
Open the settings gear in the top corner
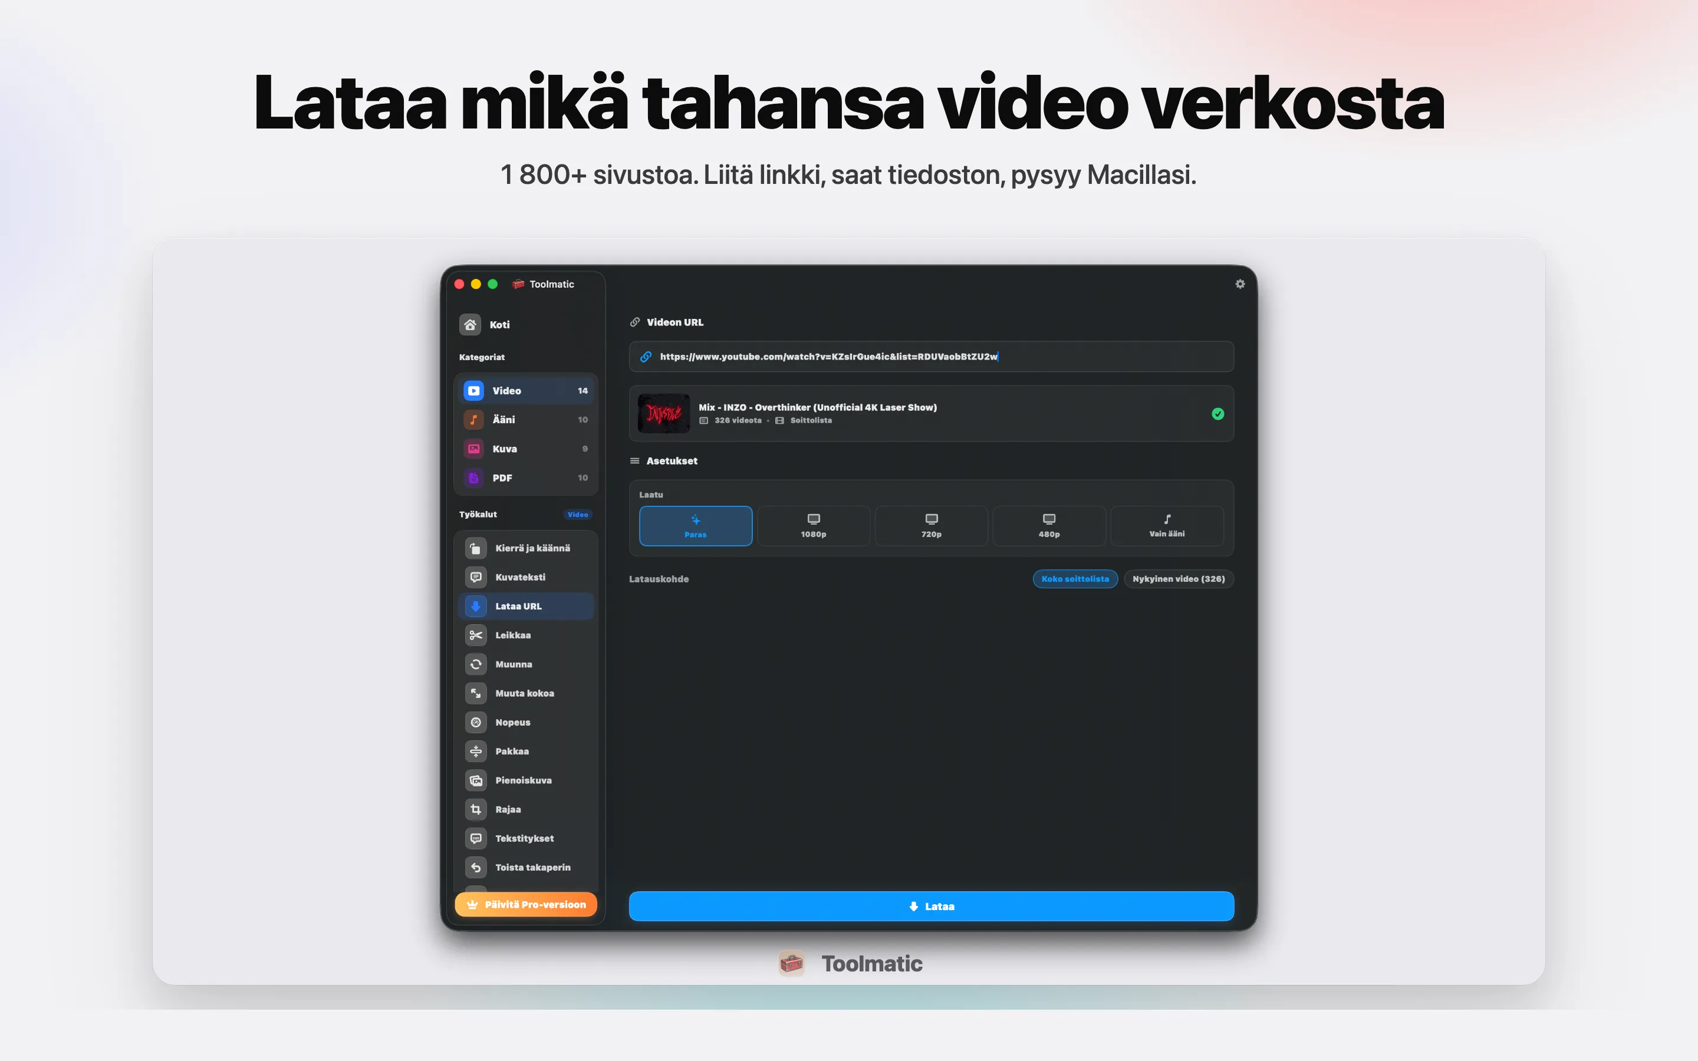(1239, 284)
